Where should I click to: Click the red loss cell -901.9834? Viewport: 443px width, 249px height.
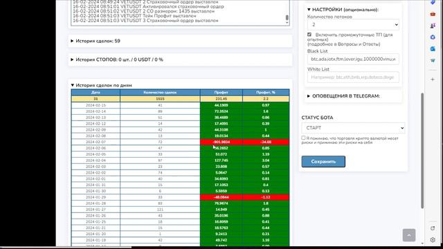(x=221, y=142)
